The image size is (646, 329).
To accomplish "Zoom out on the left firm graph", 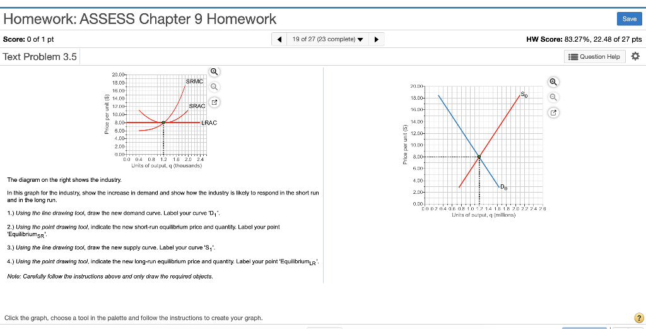I will pos(214,87).
